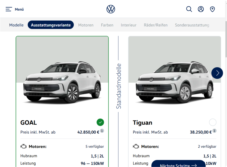This screenshot has width=227, height=167.
Task: Click the footnote 1 badge next to 38.250,00 €
Action: pyautogui.click(x=215, y=131)
